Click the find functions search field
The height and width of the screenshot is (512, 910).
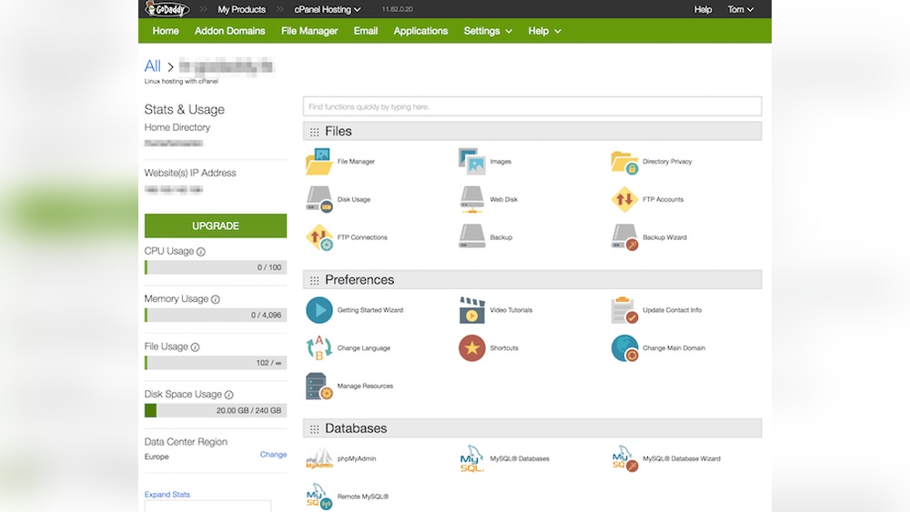pyautogui.click(x=532, y=106)
